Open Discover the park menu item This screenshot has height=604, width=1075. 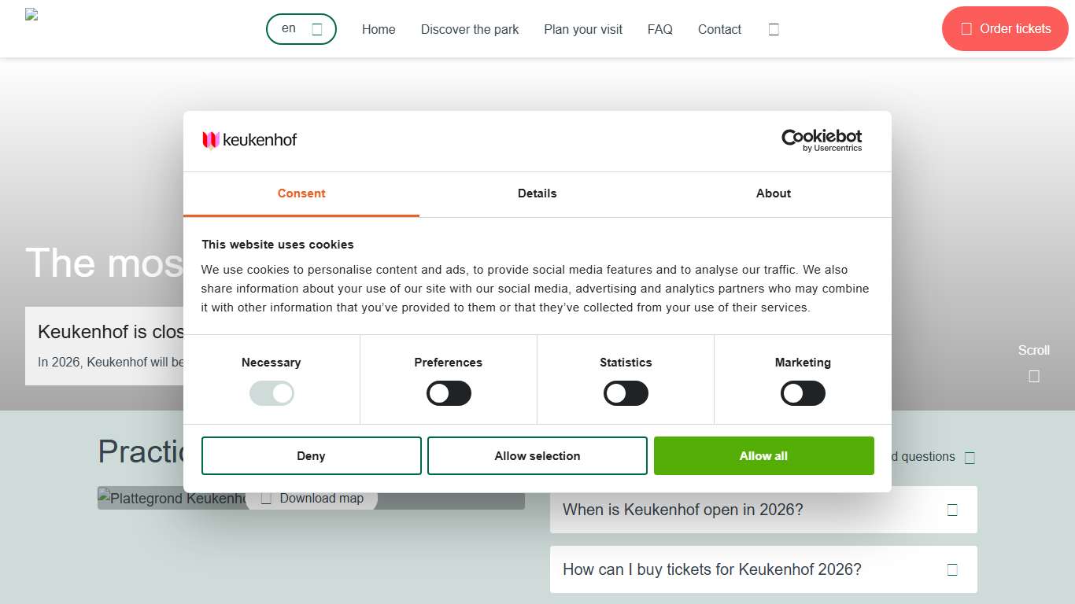[x=470, y=29]
